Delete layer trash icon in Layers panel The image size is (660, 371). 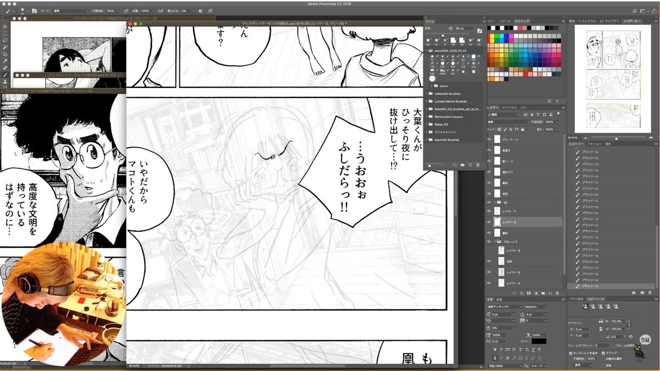(557, 293)
